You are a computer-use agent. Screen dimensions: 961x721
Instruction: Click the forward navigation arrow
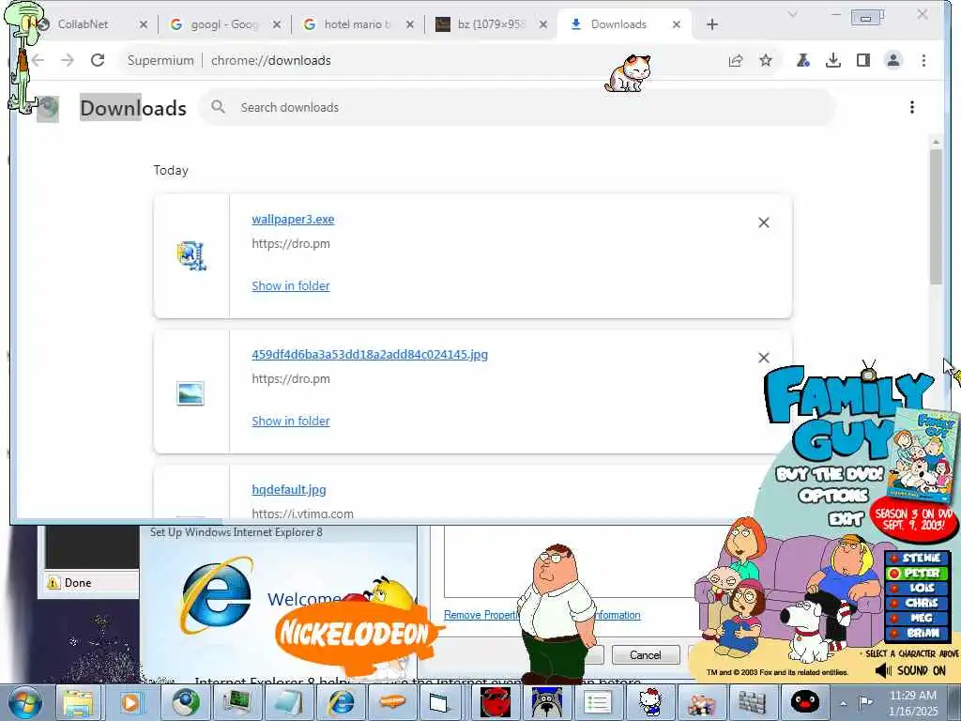[x=68, y=60]
